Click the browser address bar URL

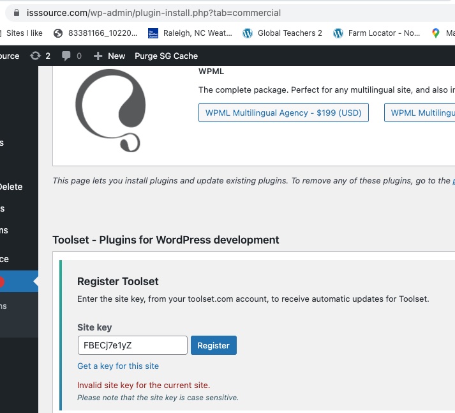(154, 13)
